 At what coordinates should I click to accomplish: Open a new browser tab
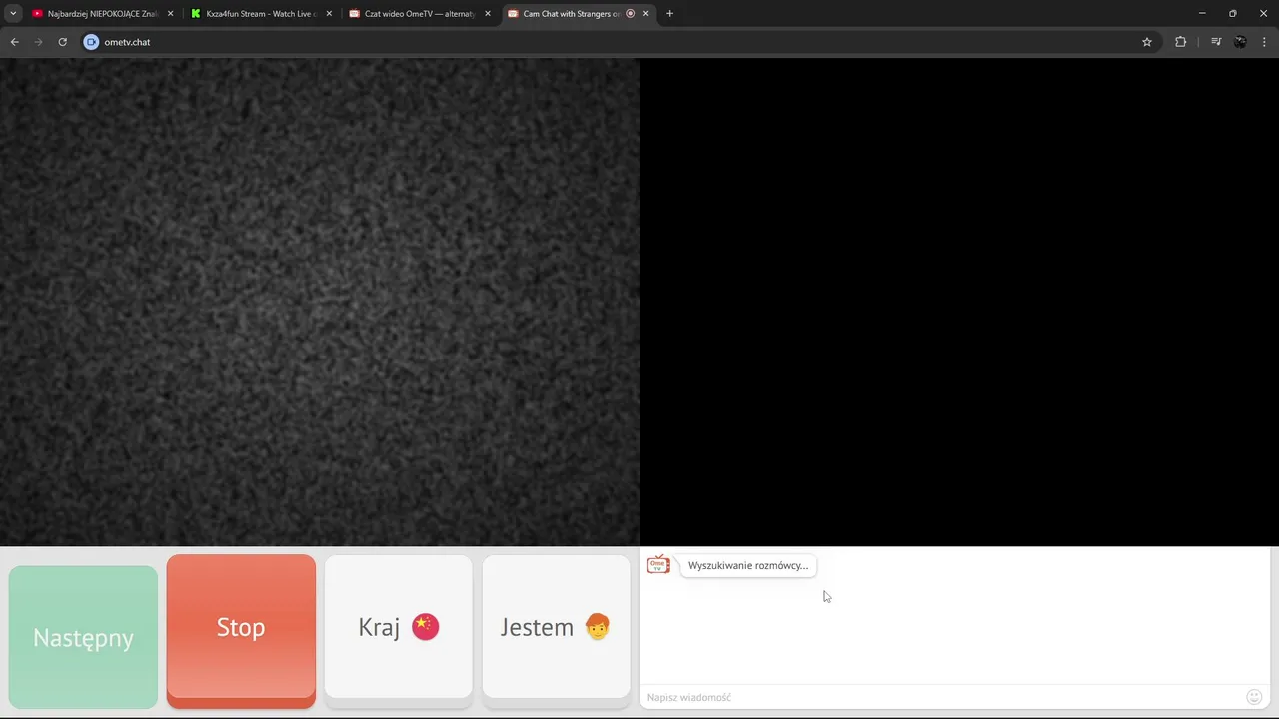pos(669,14)
